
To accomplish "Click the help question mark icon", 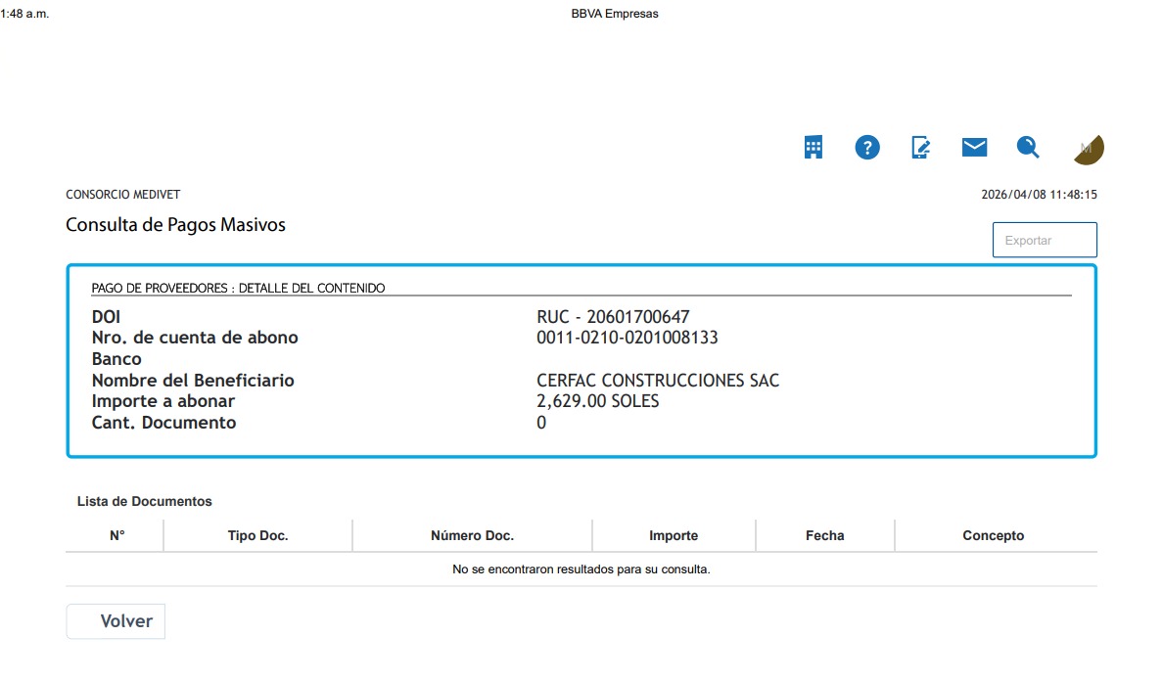I will (867, 148).
